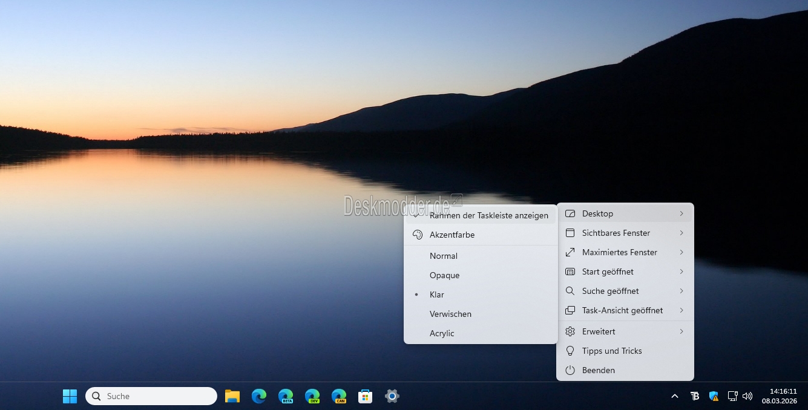Click the TranslucentTB tray icon
This screenshot has height=410, width=808.
tap(695, 396)
